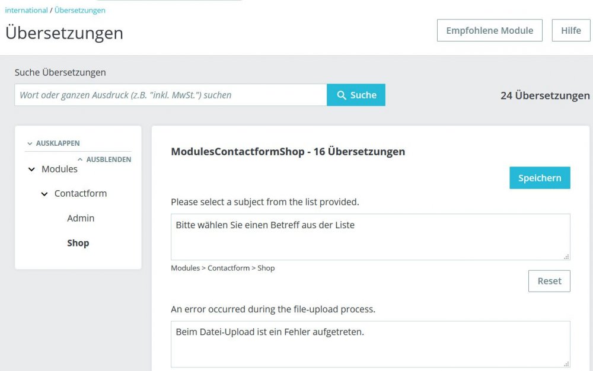Click the Reset button
593x371 pixels.
tap(549, 281)
